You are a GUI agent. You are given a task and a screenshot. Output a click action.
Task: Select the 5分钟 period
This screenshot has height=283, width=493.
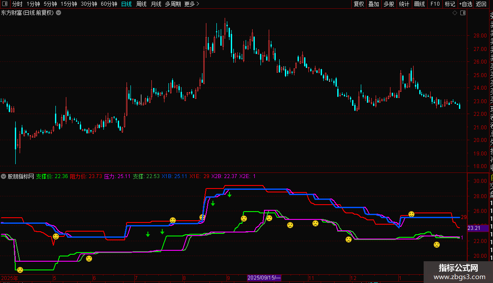pyautogui.click(x=50, y=4)
